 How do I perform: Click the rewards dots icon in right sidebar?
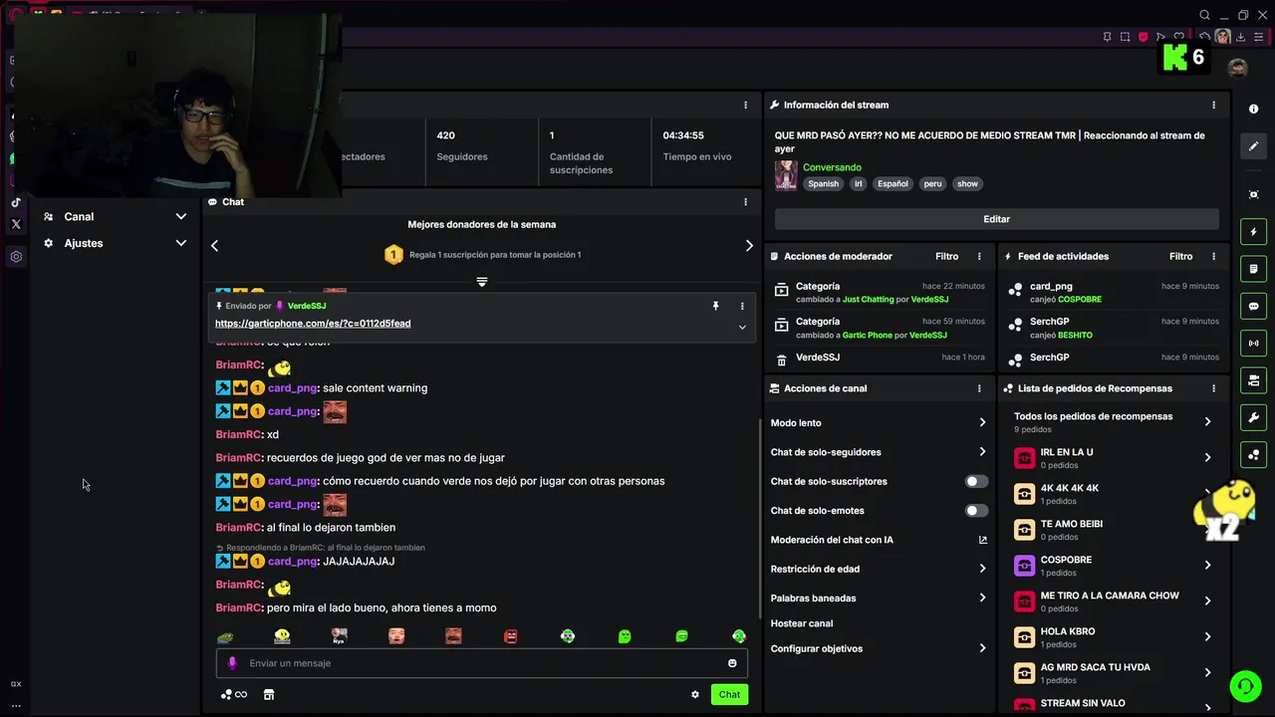pos(1253,454)
